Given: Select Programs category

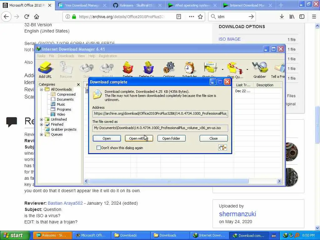Looking at the screenshot, I should 64,109.
